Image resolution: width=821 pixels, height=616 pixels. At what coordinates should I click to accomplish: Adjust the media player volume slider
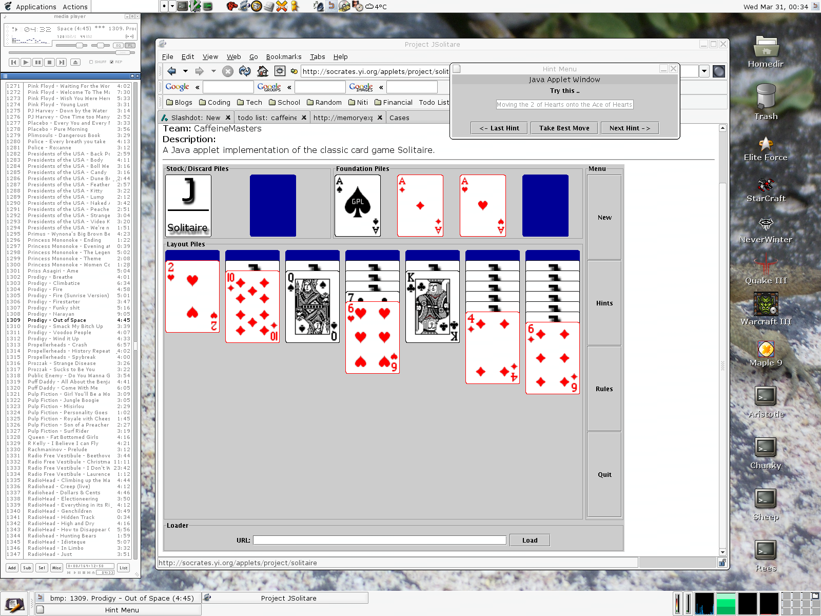tap(71, 46)
